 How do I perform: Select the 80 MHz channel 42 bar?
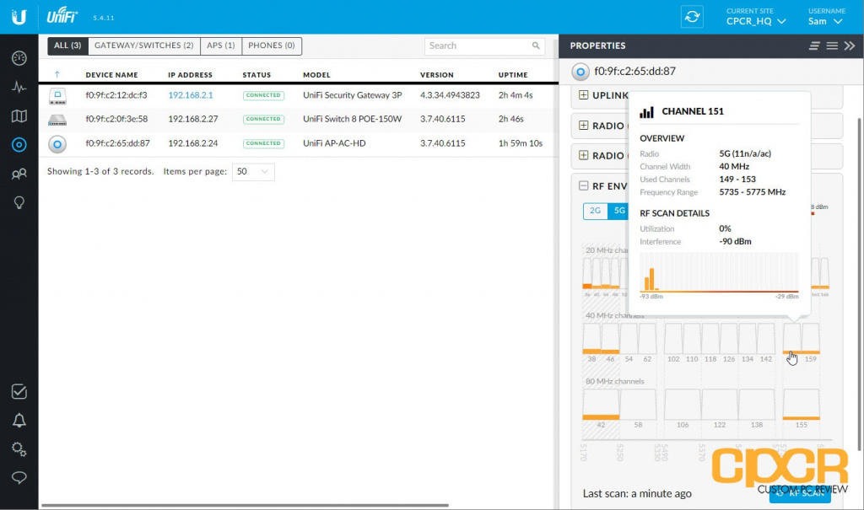point(601,405)
